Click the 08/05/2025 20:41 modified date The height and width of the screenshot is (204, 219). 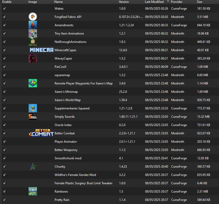tap(157, 158)
